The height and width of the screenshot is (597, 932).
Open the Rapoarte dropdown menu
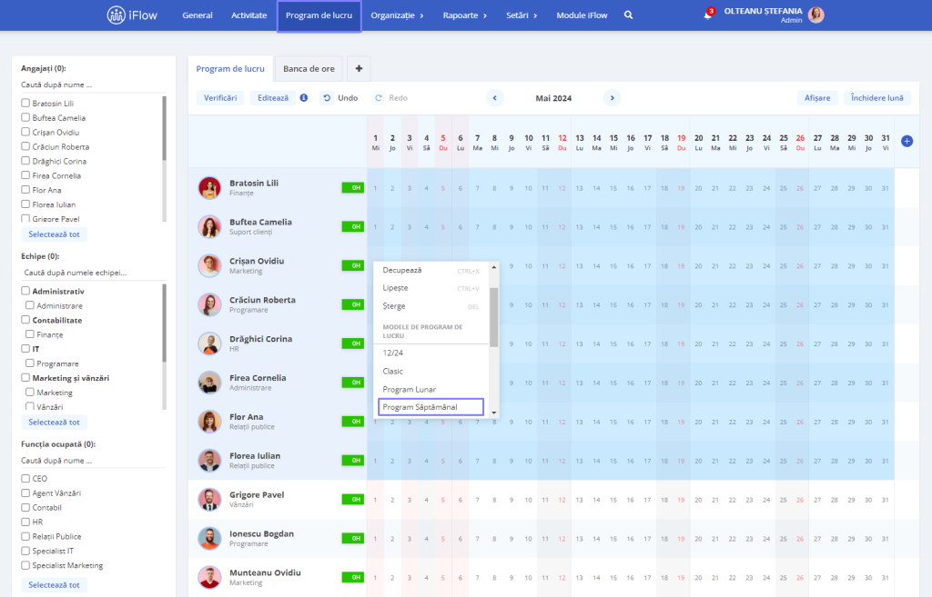(x=465, y=15)
